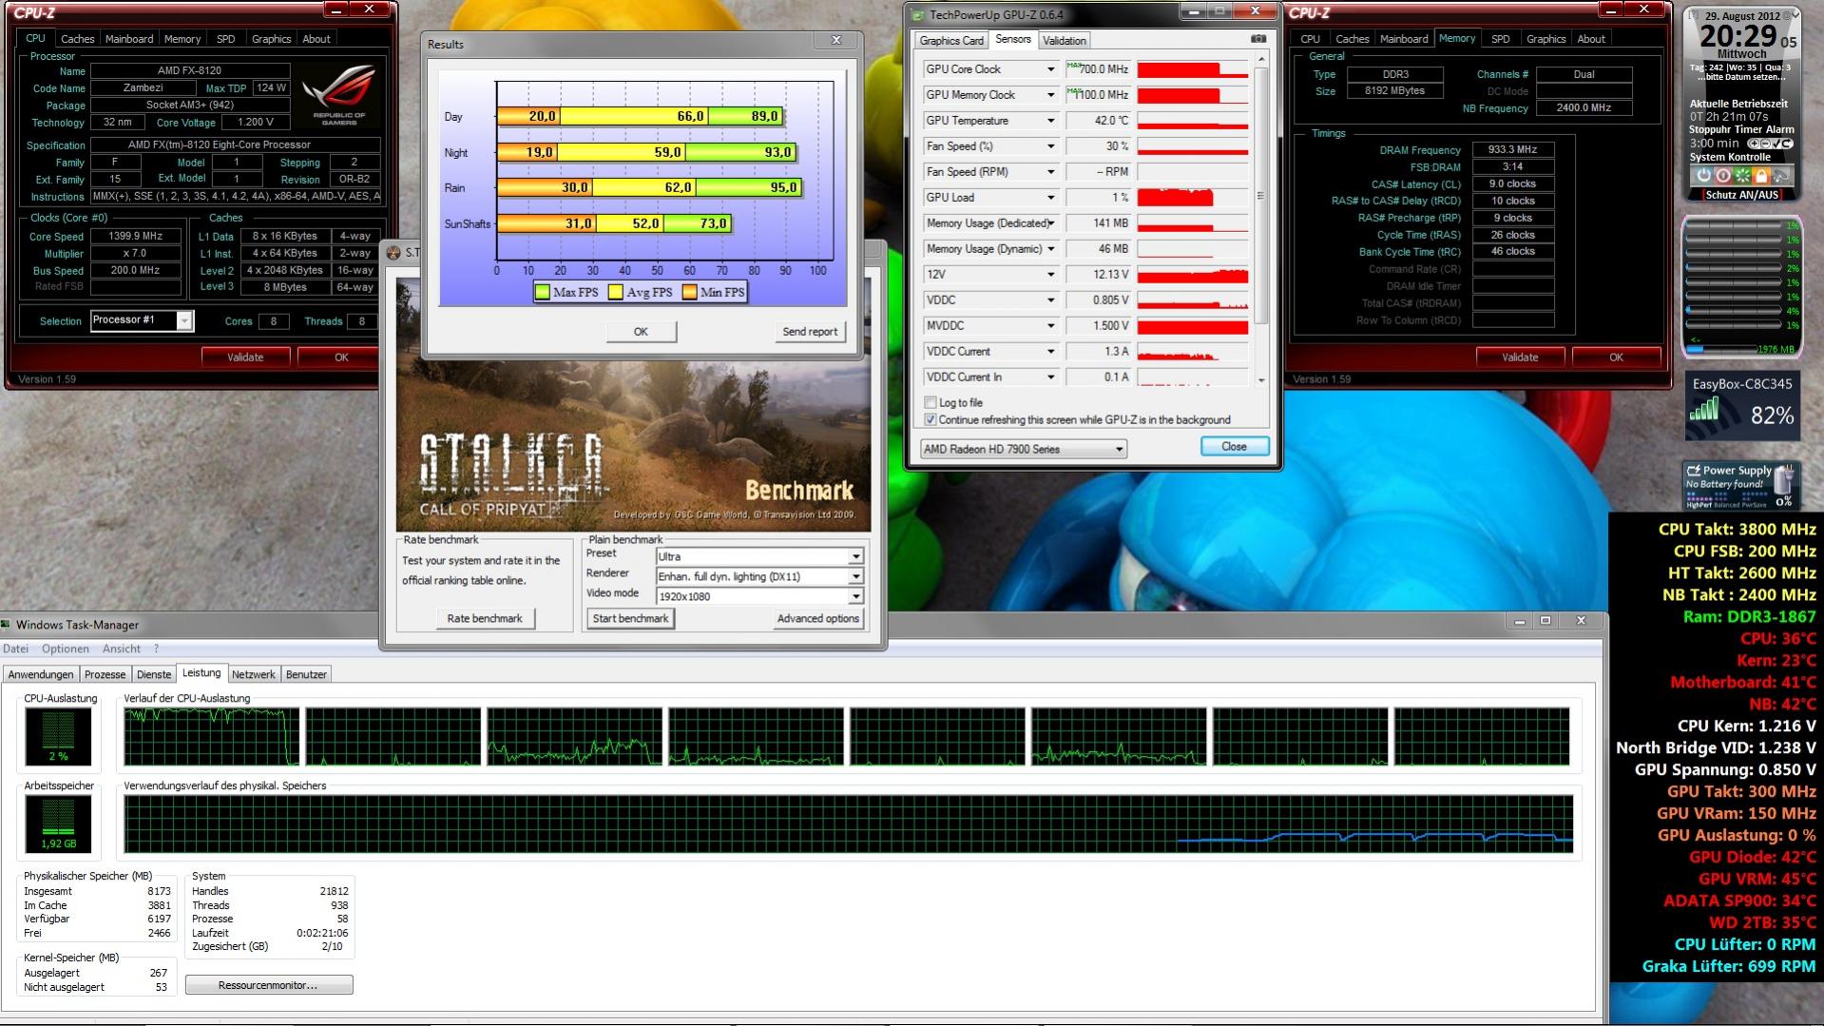
Task: Click OK in the Results dialog
Action: (x=641, y=332)
